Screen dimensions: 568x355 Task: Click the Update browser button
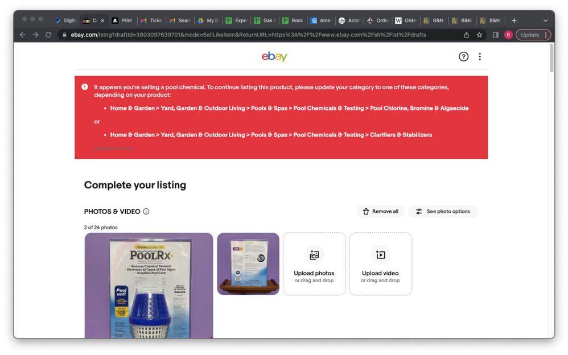533,35
